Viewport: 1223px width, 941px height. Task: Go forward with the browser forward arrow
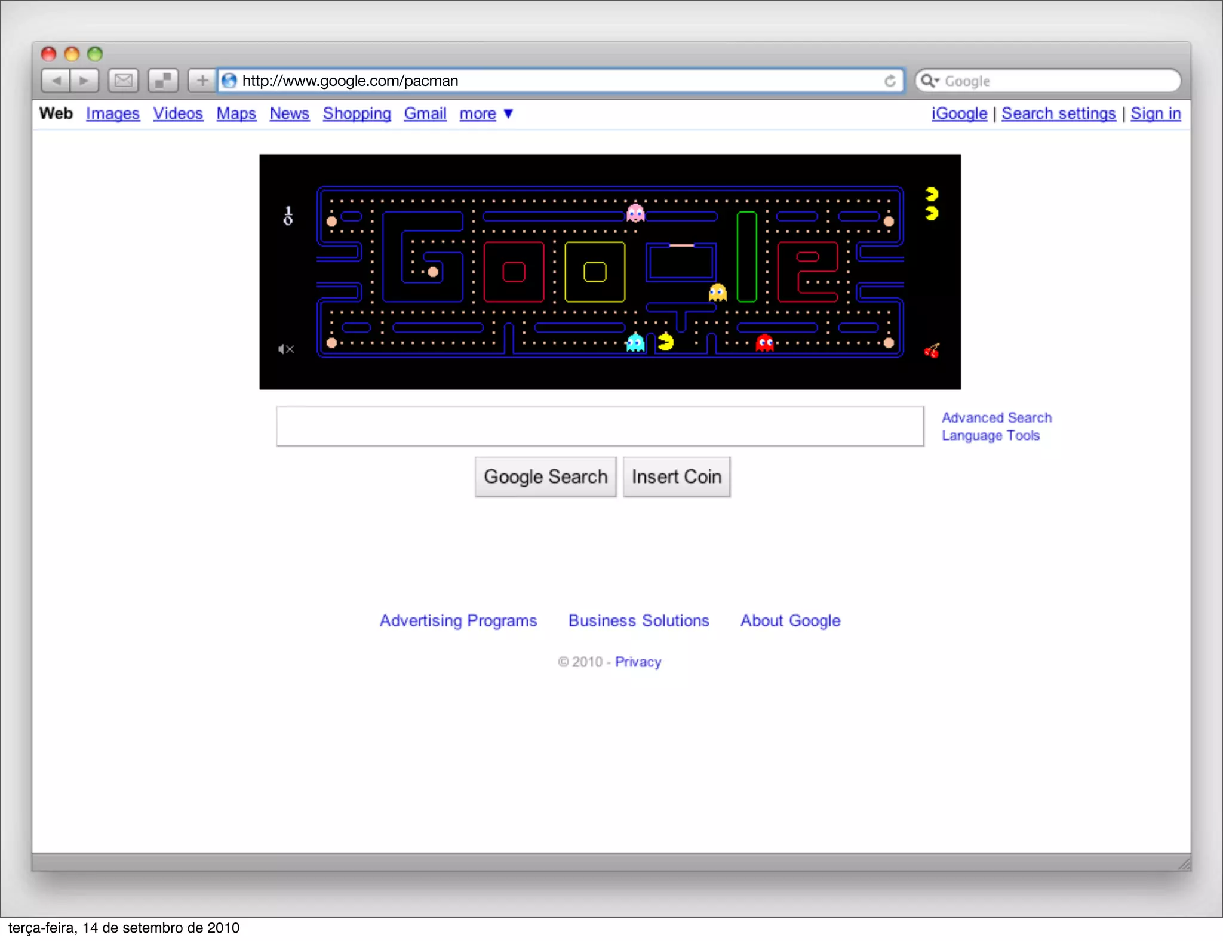click(84, 81)
